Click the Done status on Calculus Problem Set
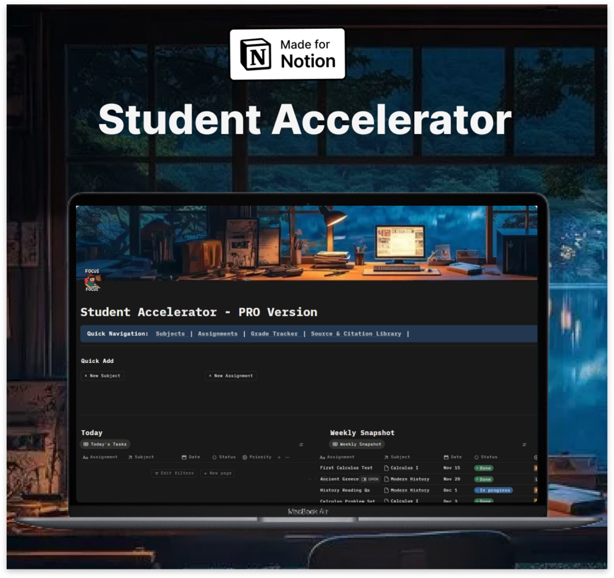The image size is (614, 578). coord(483,501)
